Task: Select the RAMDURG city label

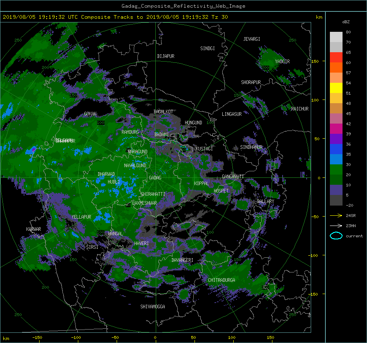Action: tap(130, 132)
